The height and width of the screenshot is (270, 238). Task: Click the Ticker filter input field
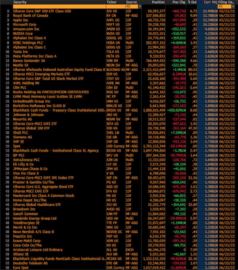click(x=116, y=7)
